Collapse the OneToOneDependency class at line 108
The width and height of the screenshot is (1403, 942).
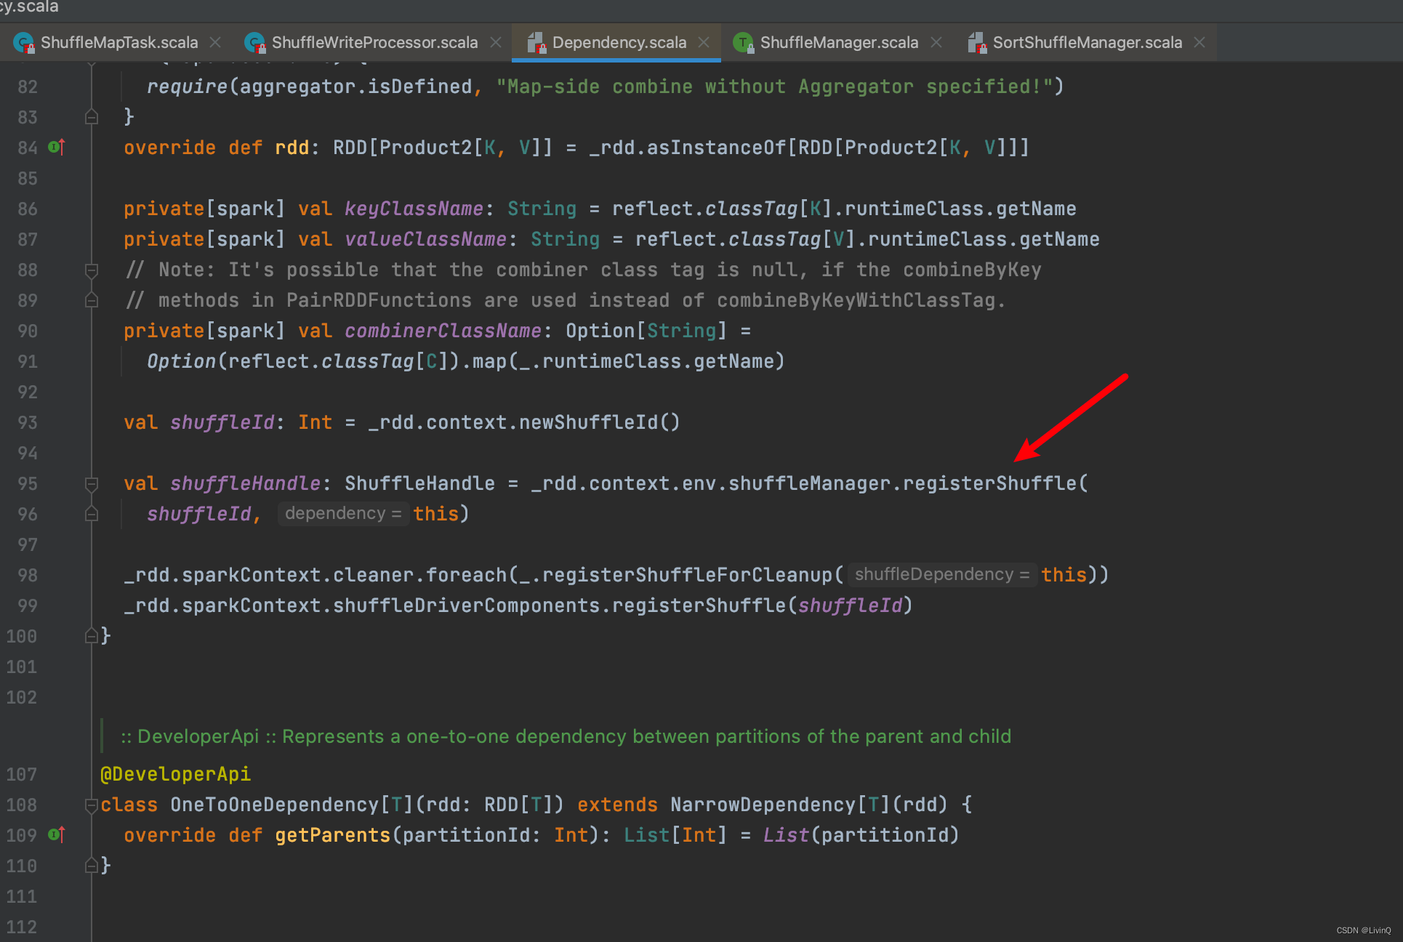click(x=92, y=805)
